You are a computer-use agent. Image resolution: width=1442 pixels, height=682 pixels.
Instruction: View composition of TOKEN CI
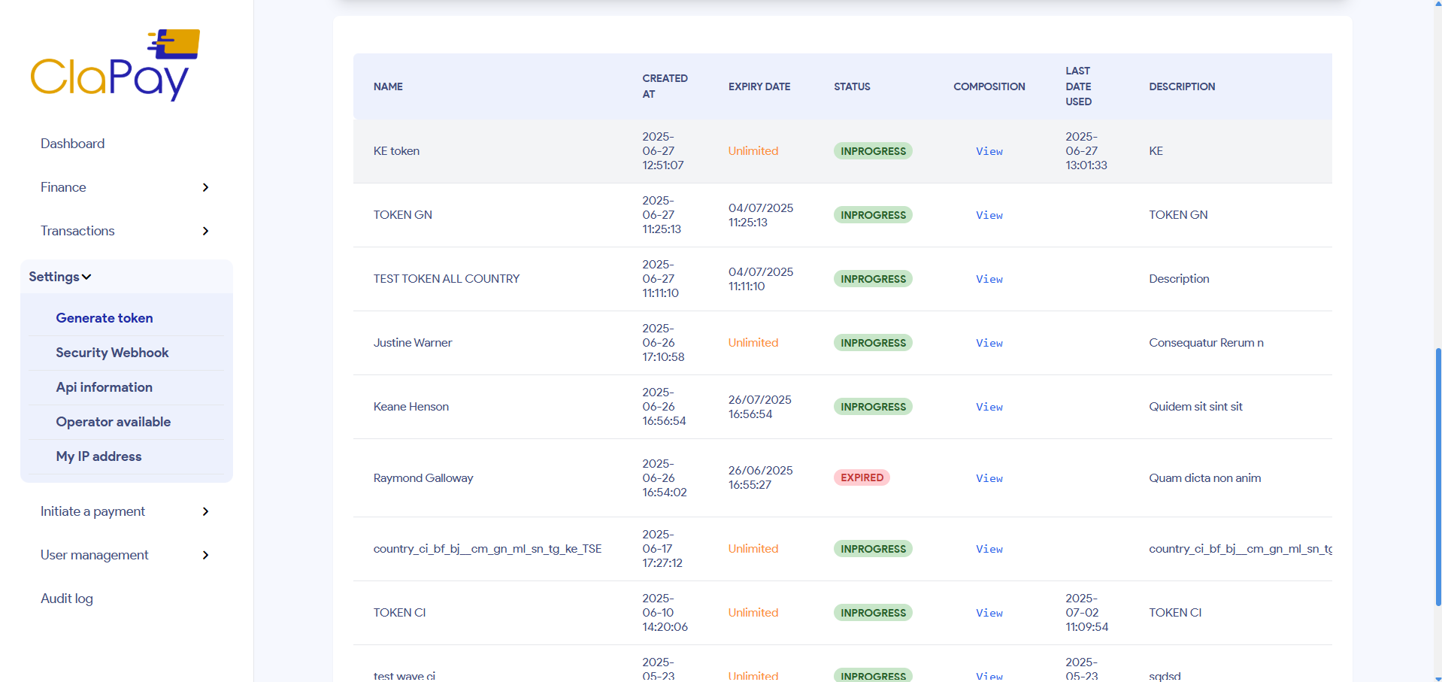[988, 612]
